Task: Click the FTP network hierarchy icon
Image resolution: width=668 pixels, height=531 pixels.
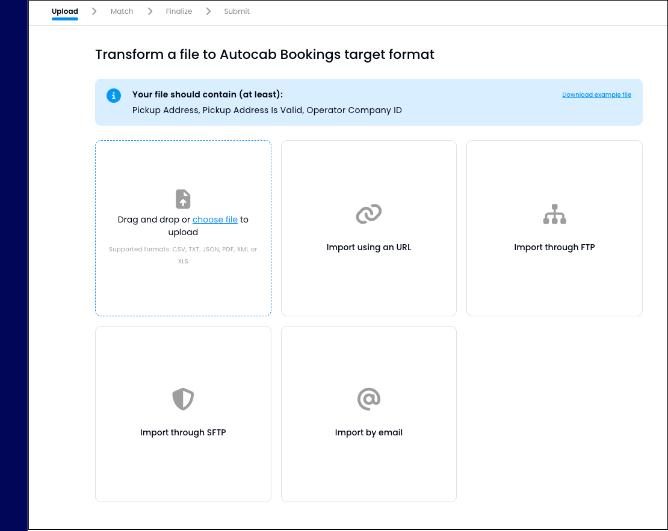Action: pos(555,213)
